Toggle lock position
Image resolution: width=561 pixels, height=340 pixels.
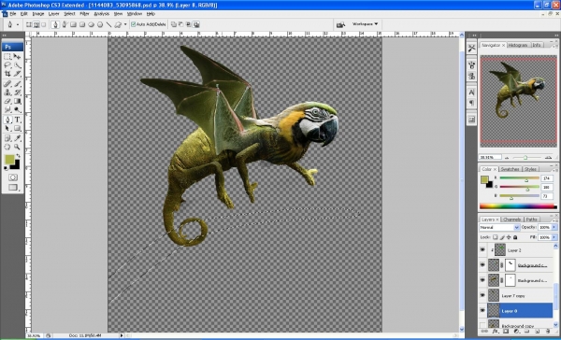coord(509,237)
